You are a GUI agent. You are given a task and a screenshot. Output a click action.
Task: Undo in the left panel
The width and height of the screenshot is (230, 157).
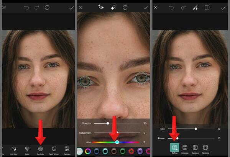[x=26, y=8]
